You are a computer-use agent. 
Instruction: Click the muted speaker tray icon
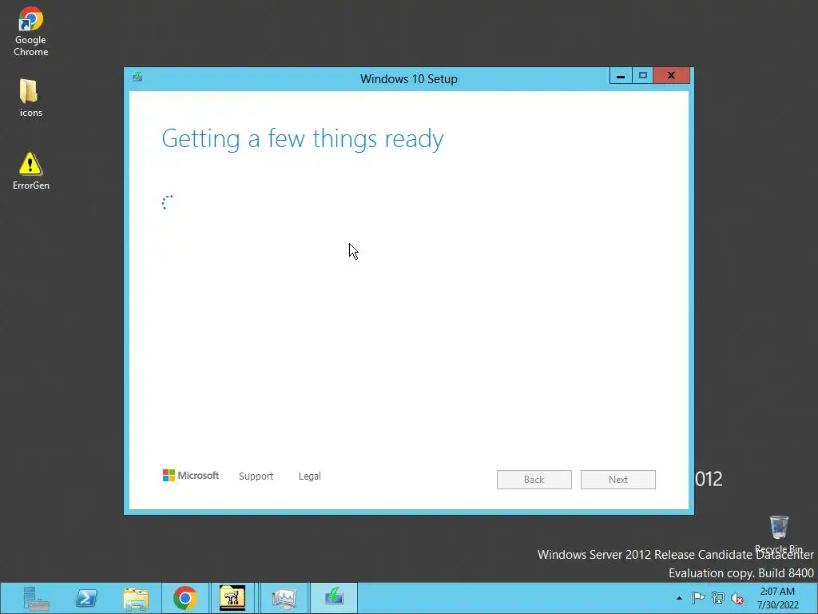click(737, 598)
